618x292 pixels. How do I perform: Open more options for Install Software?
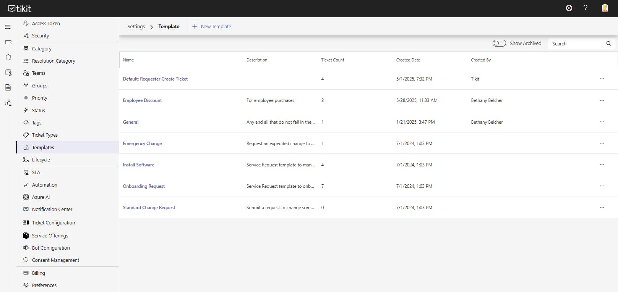click(602, 165)
